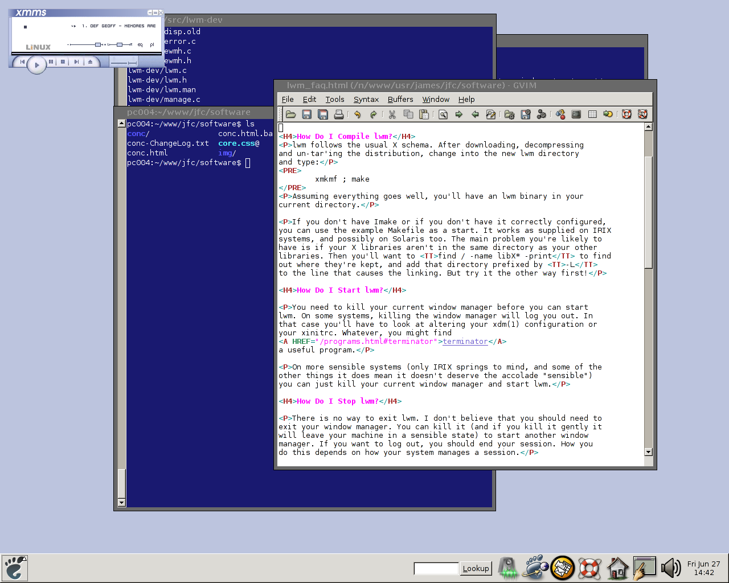Open the Buffers menu in GVIM
This screenshot has width=729, height=583.
(x=400, y=99)
